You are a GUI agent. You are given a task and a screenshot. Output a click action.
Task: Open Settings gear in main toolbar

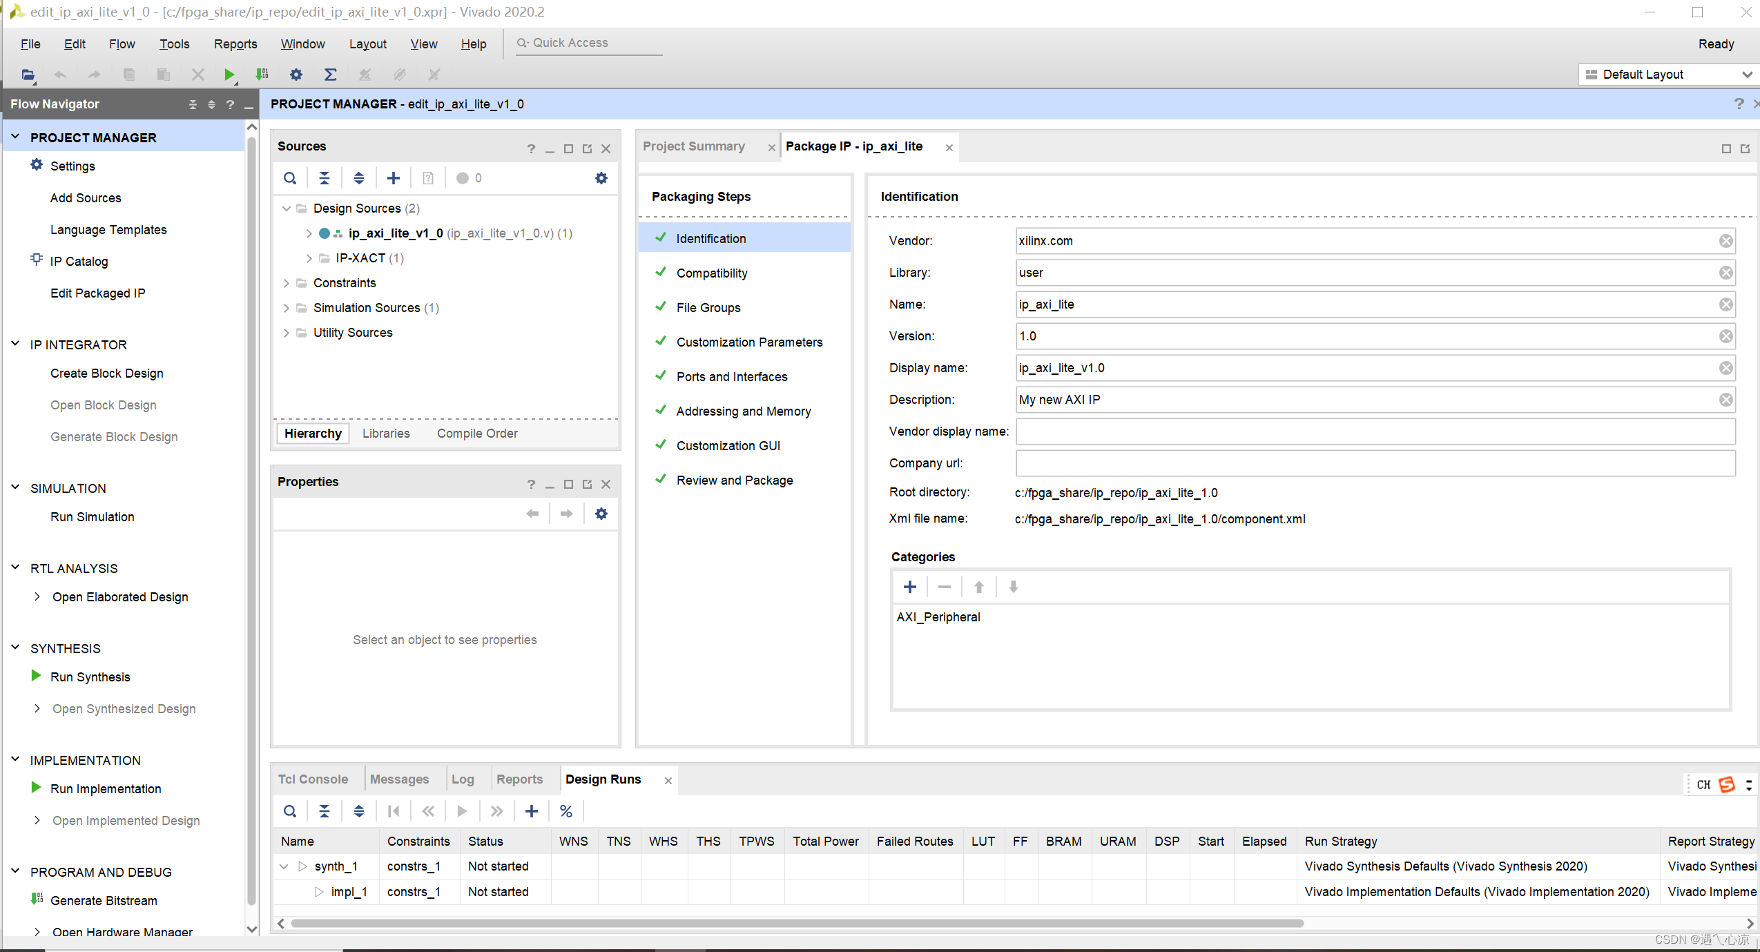[x=296, y=75]
